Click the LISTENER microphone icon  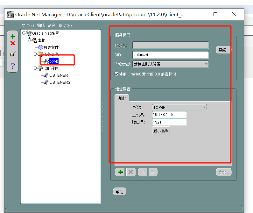click(46, 75)
